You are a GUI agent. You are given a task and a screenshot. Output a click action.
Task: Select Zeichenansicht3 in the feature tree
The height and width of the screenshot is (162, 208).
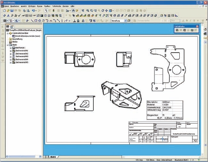coord(22,57)
